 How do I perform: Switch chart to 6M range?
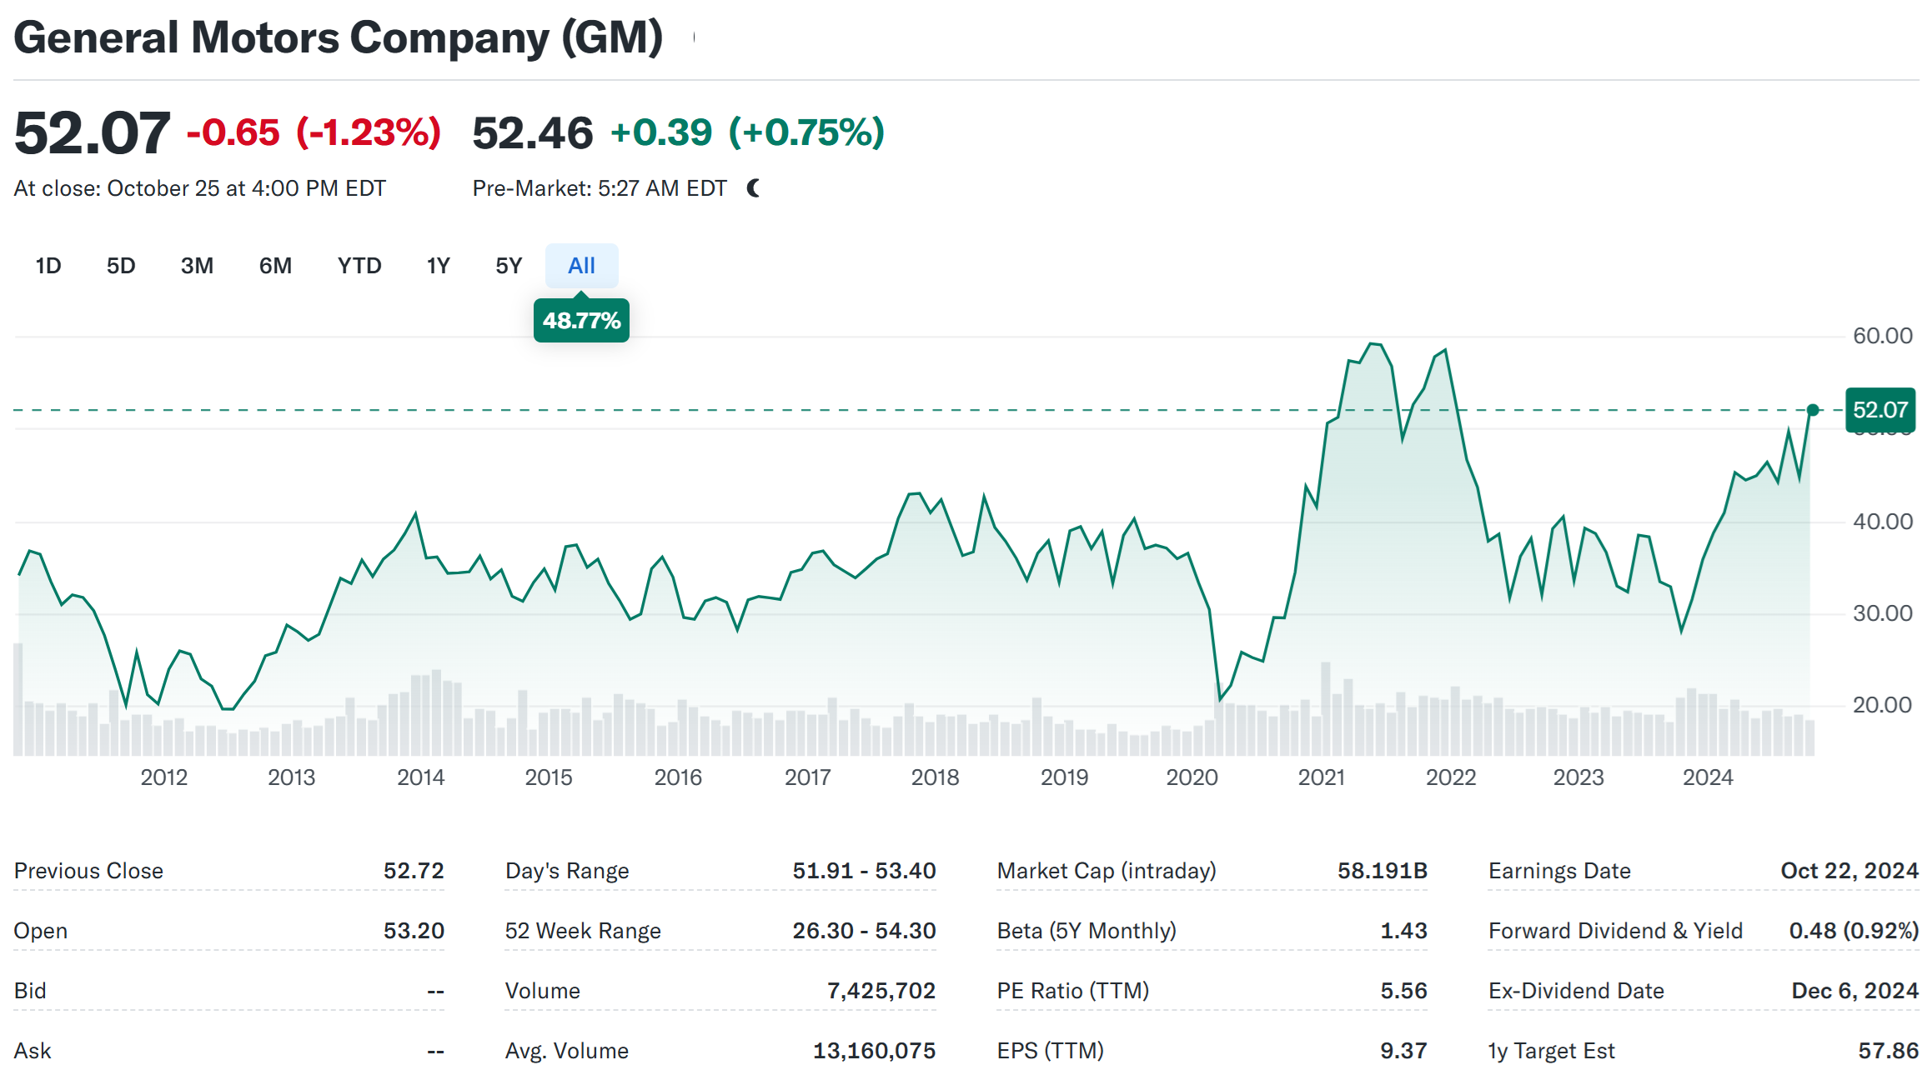[x=275, y=266]
